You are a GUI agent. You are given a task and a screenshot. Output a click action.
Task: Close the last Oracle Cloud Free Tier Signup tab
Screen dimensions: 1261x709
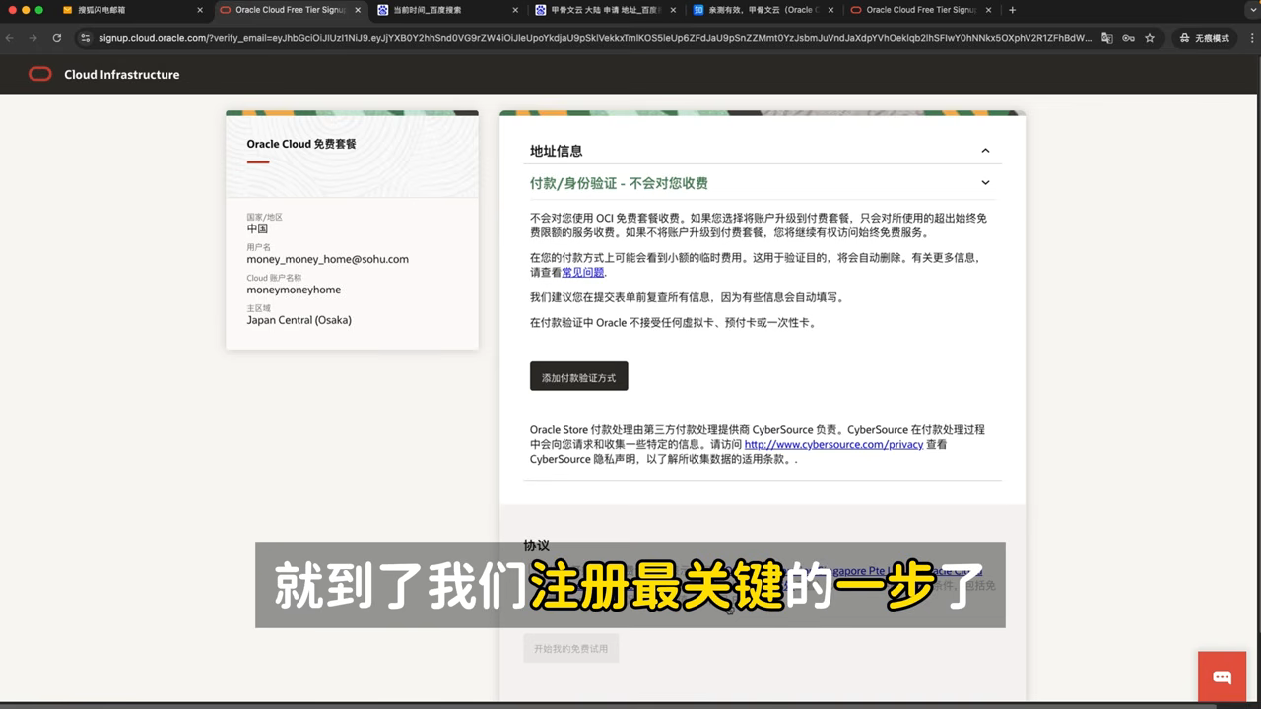click(x=988, y=10)
